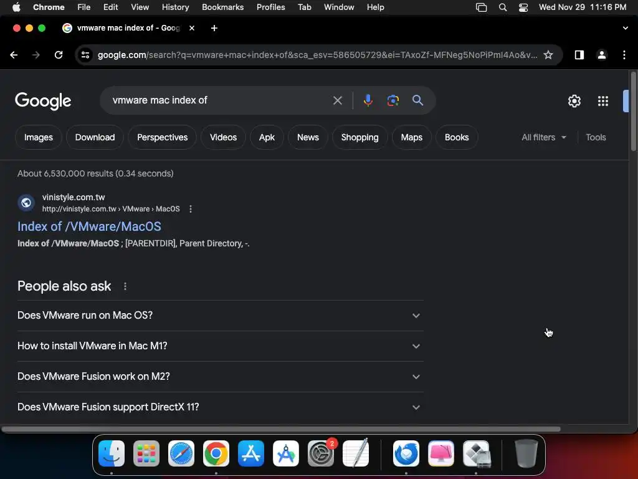Open the History menu
Image resolution: width=638 pixels, height=479 pixels.
coord(175,7)
